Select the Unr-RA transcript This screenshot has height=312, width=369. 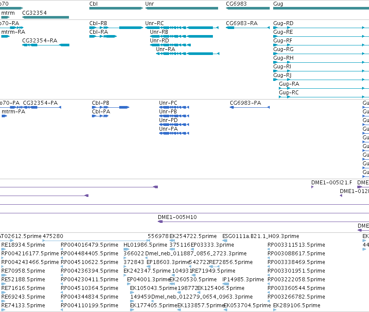(x=188, y=54)
